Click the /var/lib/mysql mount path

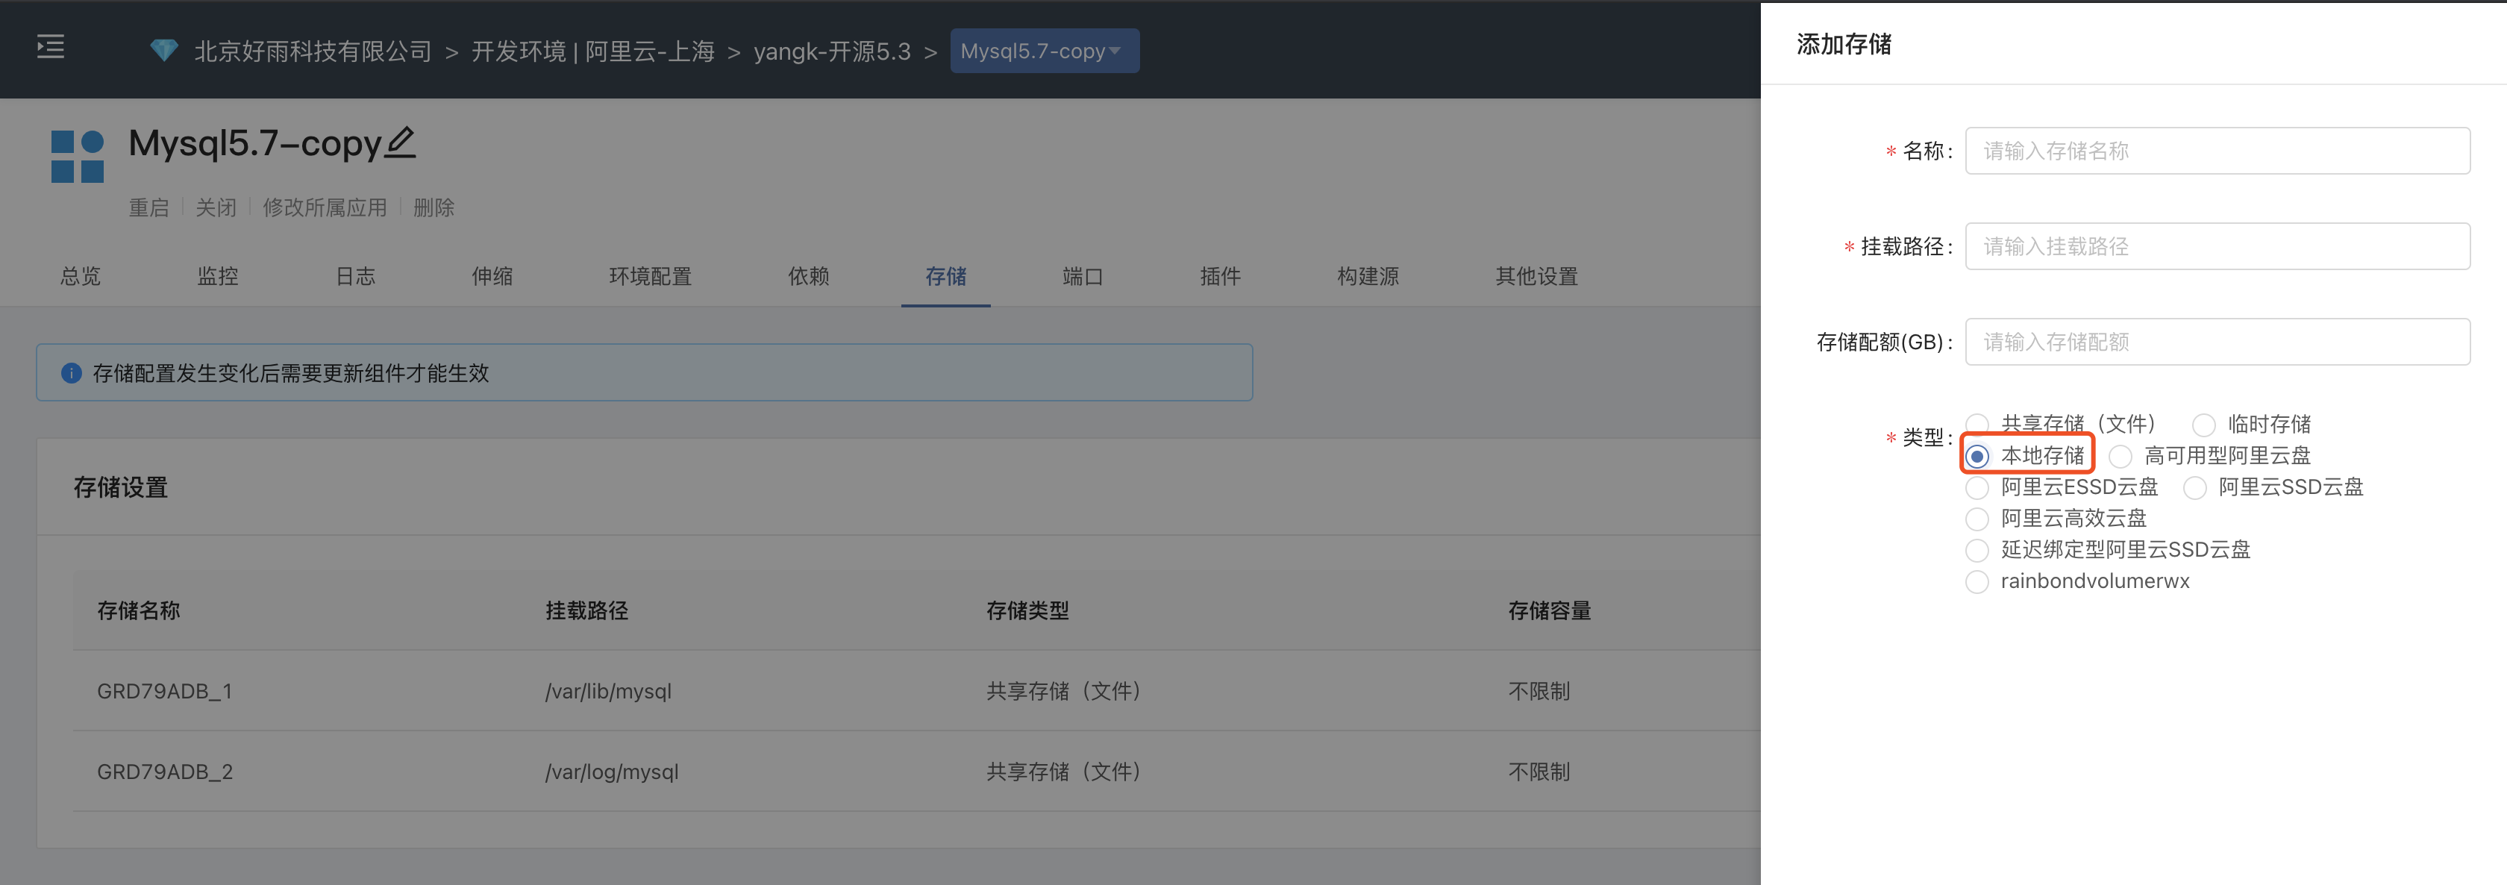coord(608,691)
